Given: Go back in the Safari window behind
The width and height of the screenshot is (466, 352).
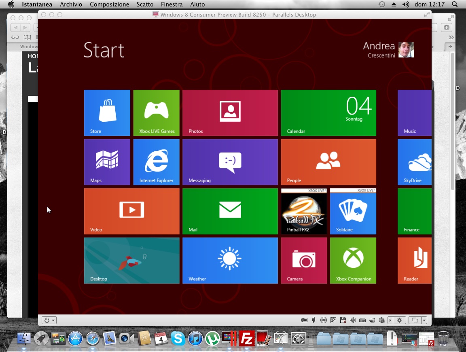Looking at the screenshot, I should (15, 28).
